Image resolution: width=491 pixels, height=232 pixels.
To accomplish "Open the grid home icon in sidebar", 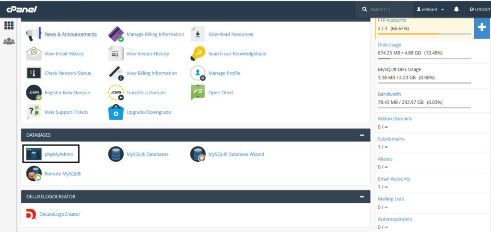I will pos(9,25).
